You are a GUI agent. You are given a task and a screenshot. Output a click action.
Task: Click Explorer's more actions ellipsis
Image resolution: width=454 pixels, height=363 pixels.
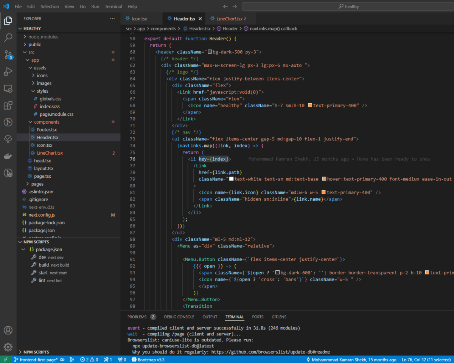pyautogui.click(x=112, y=19)
